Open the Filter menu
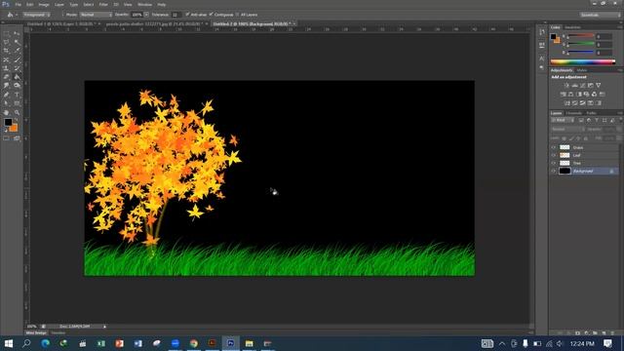The image size is (624, 351). pyautogui.click(x=103, y=4)
